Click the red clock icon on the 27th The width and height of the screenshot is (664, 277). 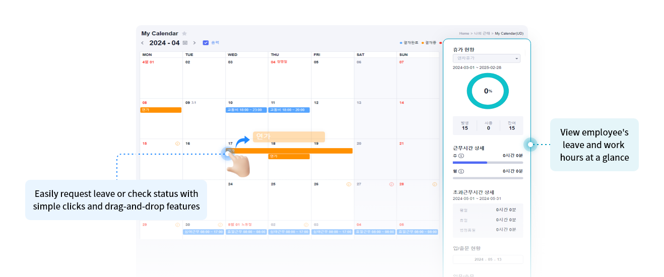coord(391,184)
